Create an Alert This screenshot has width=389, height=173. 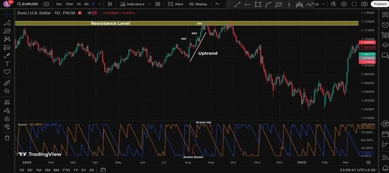click(176, 4)
